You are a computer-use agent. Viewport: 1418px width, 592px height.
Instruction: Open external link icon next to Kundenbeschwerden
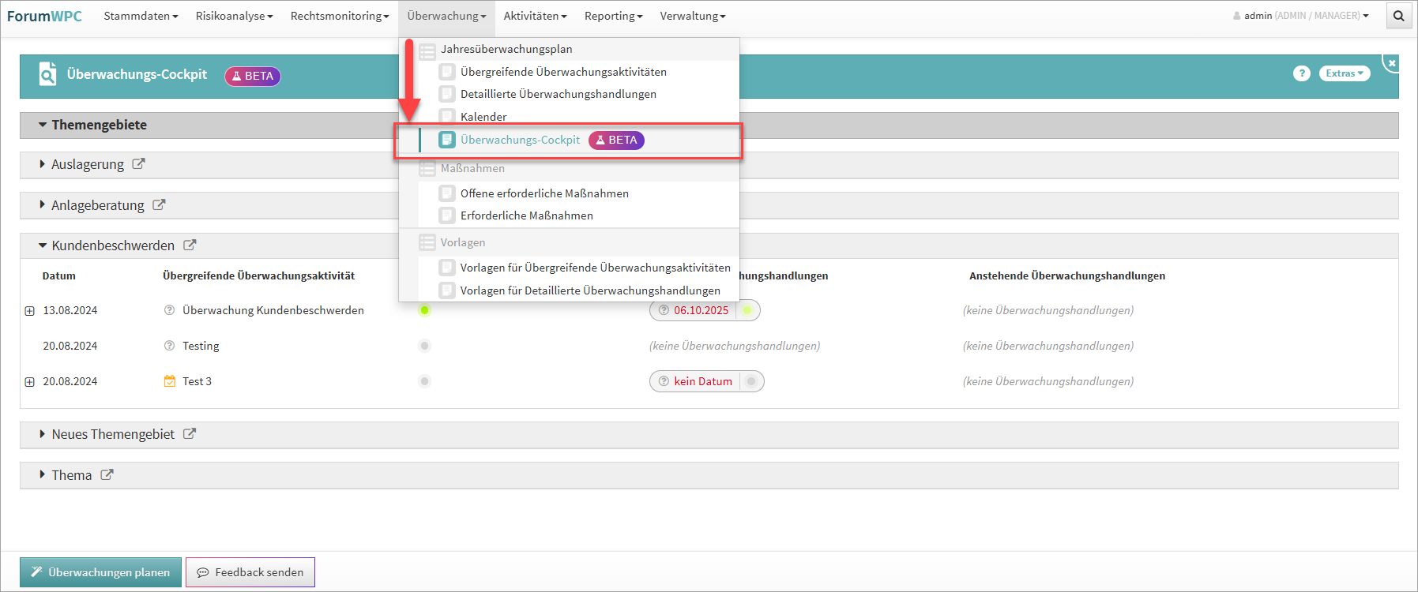pos(190,245)
